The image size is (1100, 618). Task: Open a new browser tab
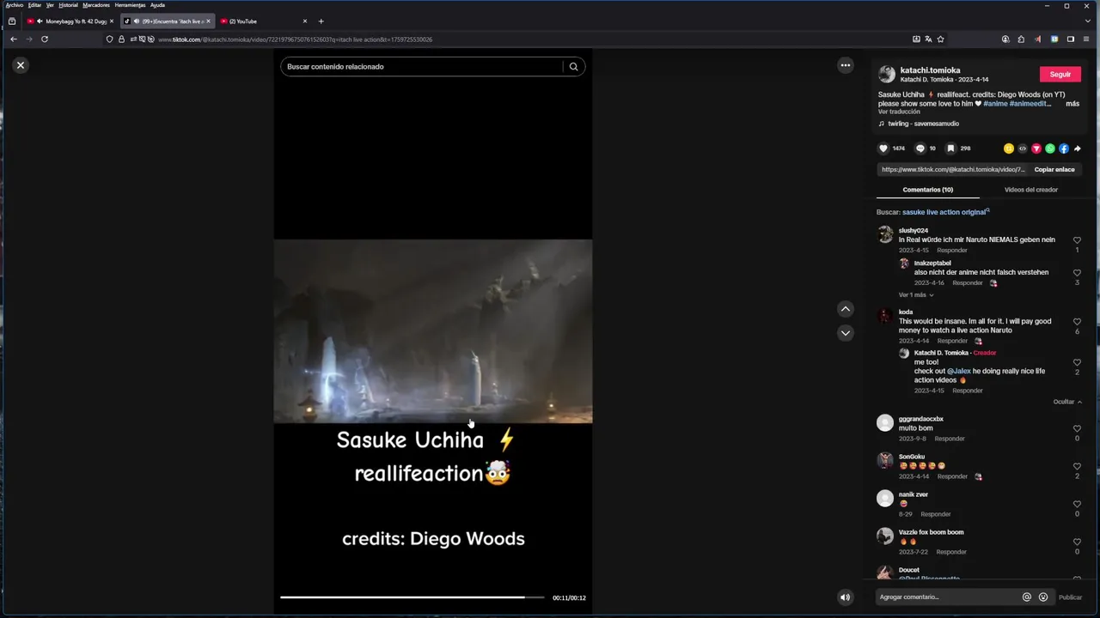[321, 21]
